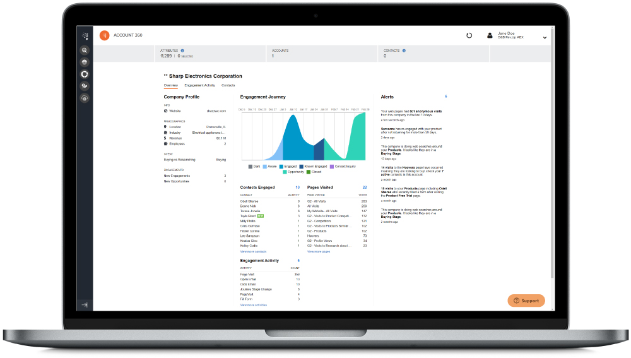
Task: Click the 14 visits to Hoovers alert
Action: 413,173
